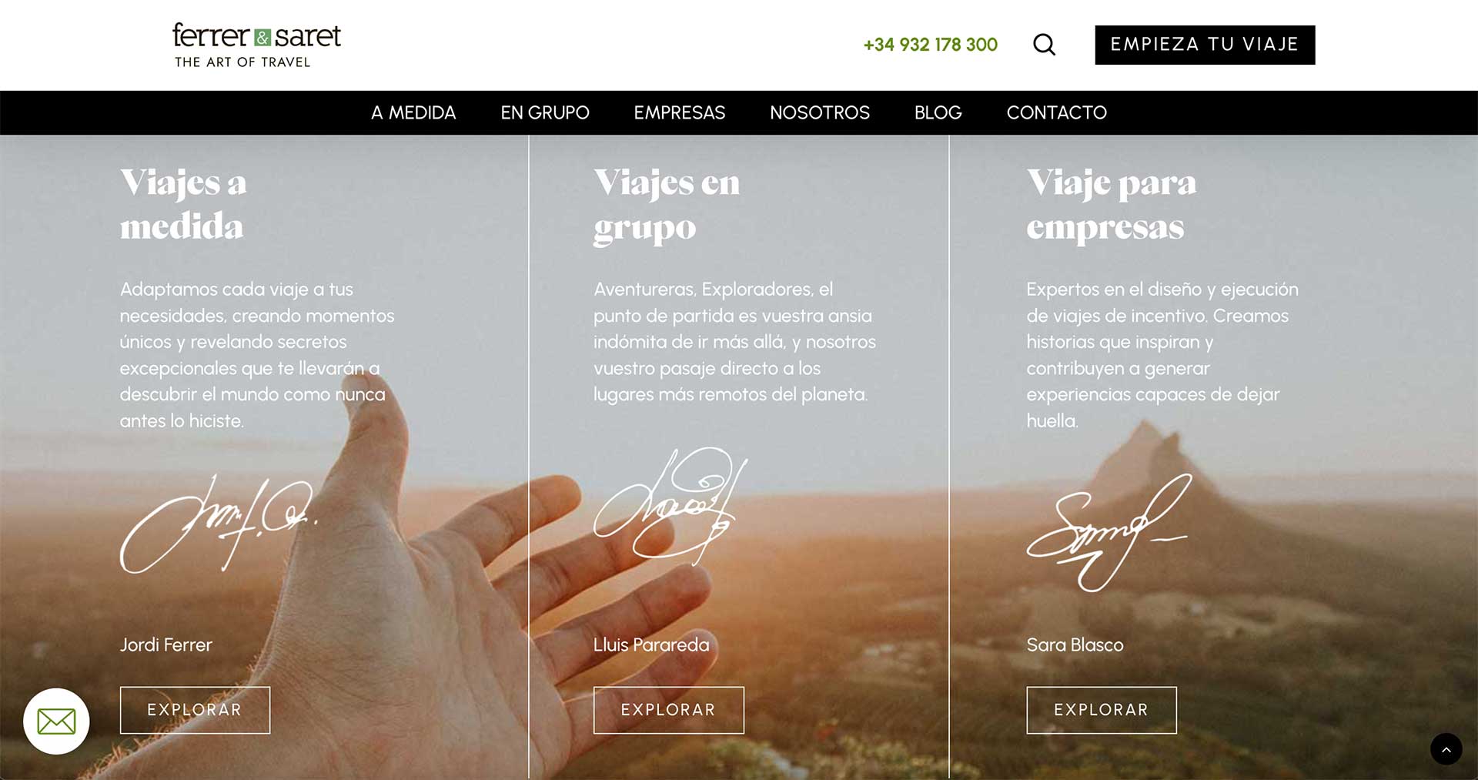
Task: Click the EMPIEZA TU VIAJE button
Action: 1205,45
